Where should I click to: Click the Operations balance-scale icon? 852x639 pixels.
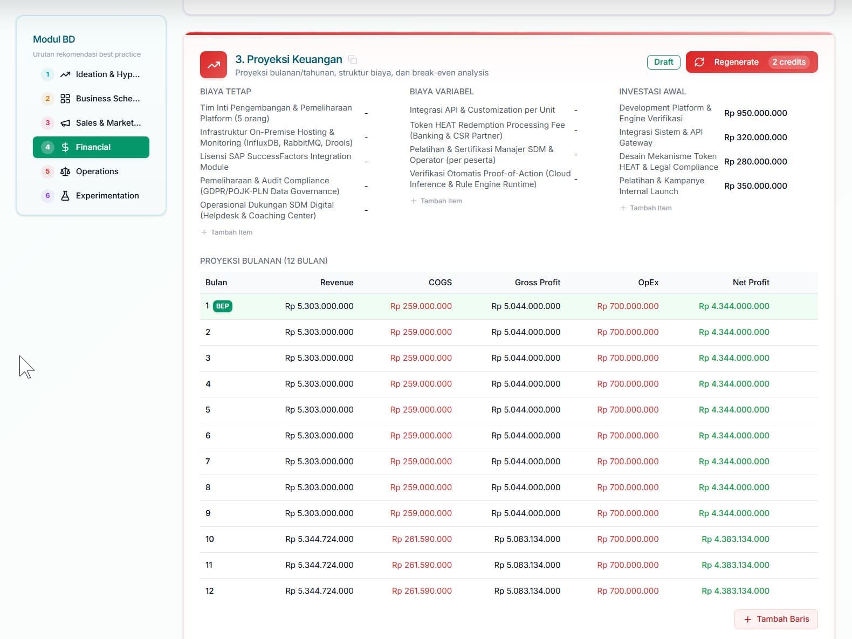65,171
